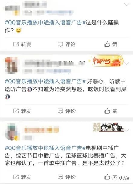Viewport: 133px width, 184px height.
Task: Click the comment icon on the third post
Action: [x=60, y=177]
